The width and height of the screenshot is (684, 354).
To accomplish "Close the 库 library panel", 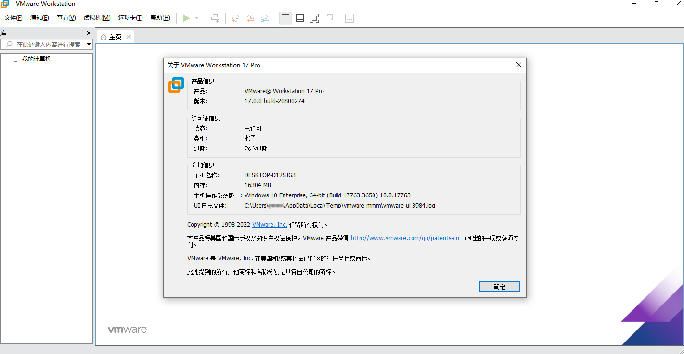I will point(89,33).
